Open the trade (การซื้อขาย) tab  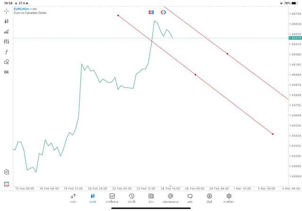point(112,198)
